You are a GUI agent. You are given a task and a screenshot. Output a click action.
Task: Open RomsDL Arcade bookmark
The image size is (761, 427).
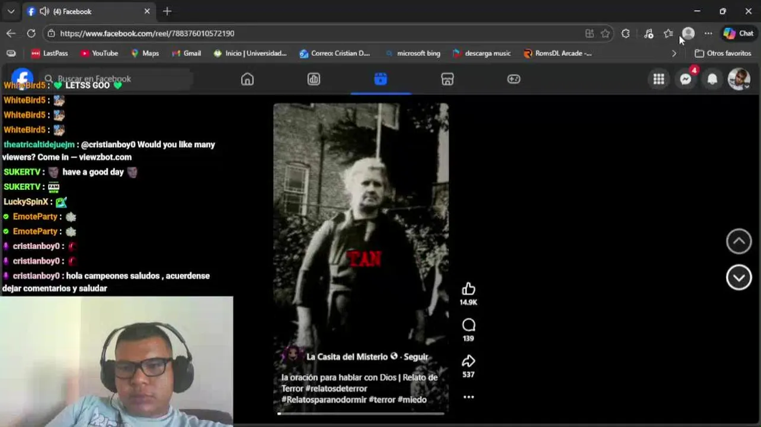[558, 53]
